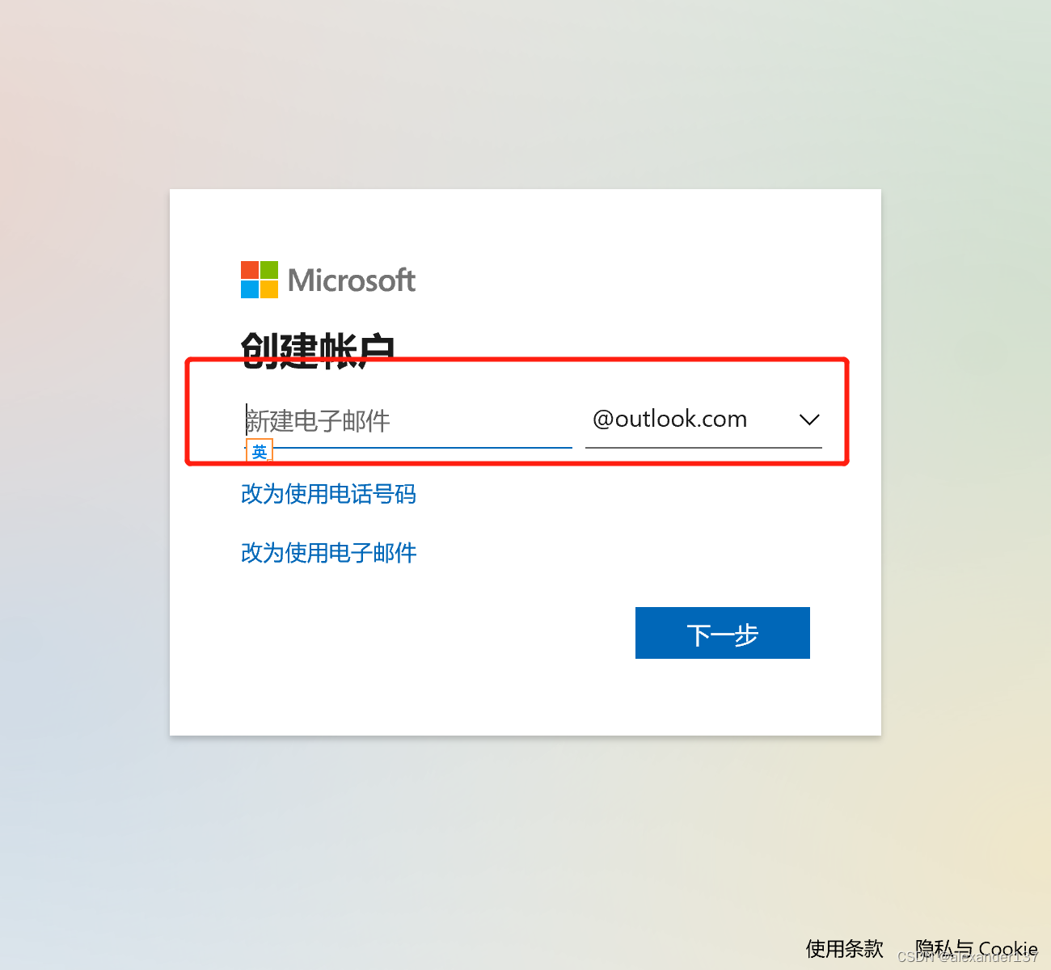Image resolution: width=1051 pixels, height=970 pixels.
Task: Click the red highlight box border
Action: pyautogui.click(x=517, y=361)
